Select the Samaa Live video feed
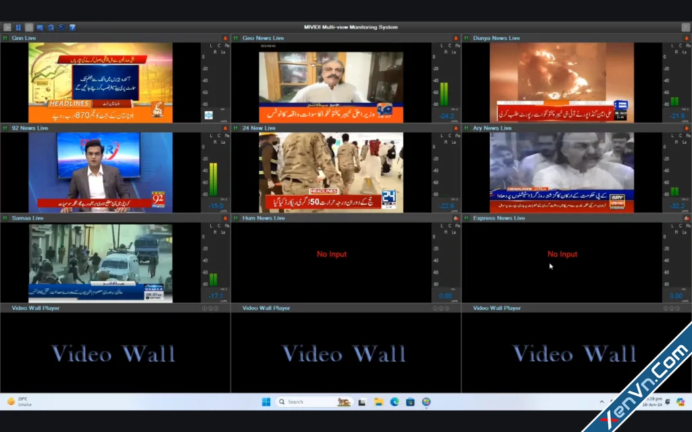 tap(101, 263)
